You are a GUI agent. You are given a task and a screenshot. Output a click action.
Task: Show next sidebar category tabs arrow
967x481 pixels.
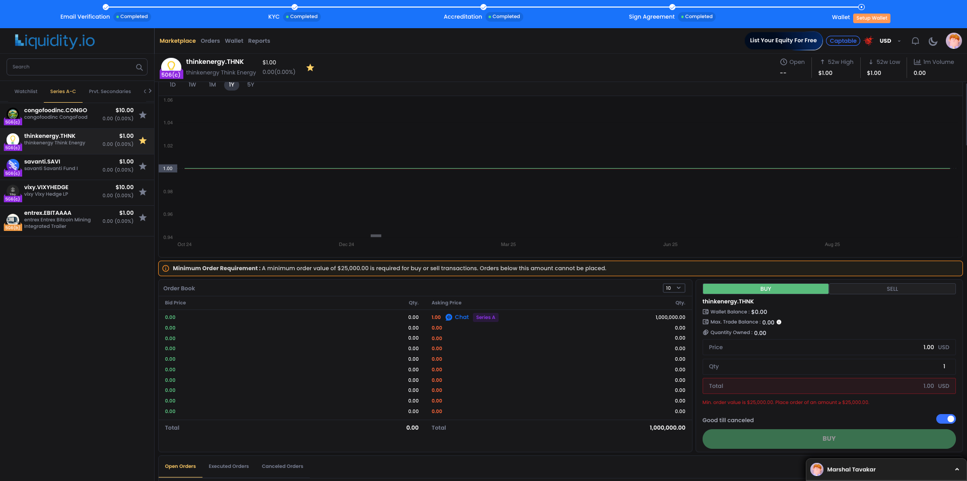click(150, 91)
